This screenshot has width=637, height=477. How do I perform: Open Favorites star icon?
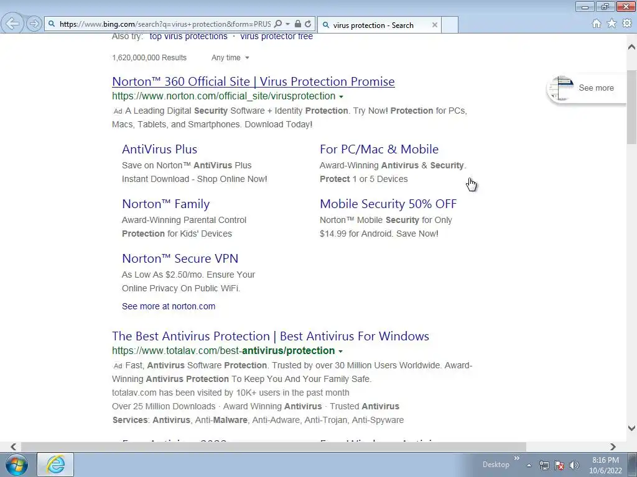coord(611,24)
